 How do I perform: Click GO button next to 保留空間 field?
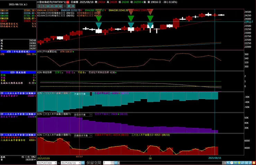point(116,163)
